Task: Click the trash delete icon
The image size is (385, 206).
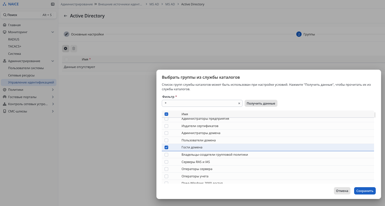Action: (x=74, y=49)
